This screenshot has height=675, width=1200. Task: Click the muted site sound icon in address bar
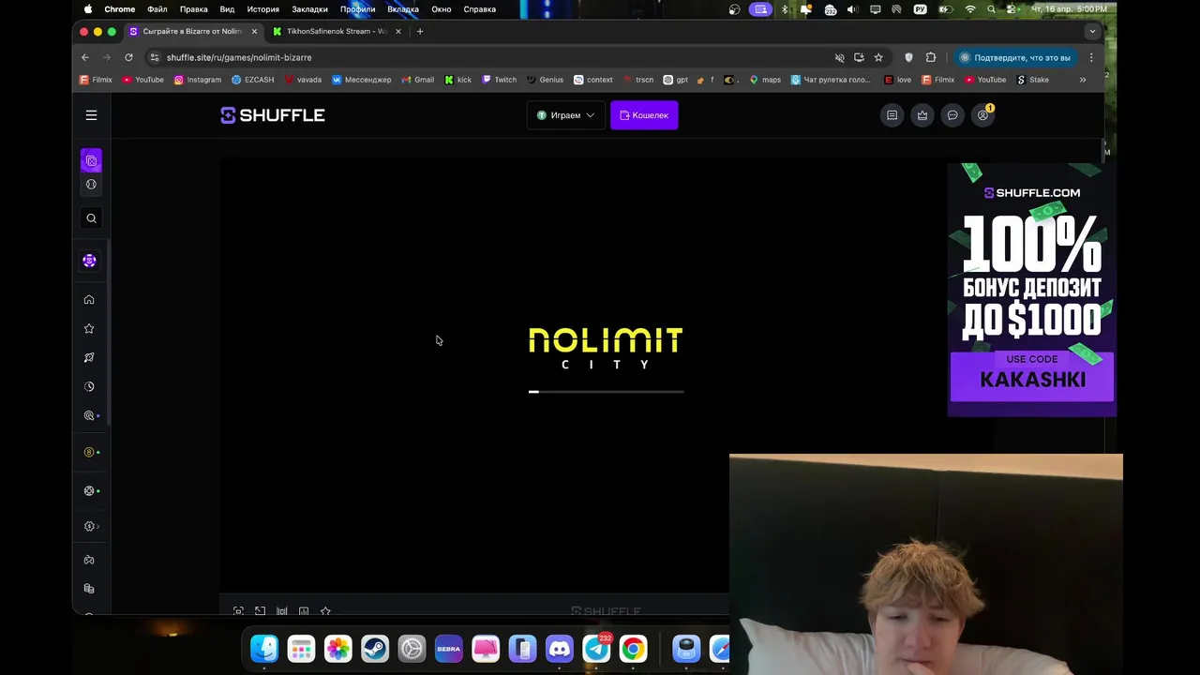(x=840, y=57)
